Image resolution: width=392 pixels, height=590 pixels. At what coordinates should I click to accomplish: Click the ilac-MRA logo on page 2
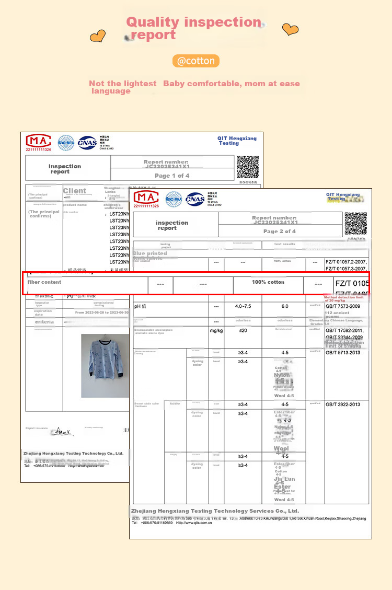point(174,199)
